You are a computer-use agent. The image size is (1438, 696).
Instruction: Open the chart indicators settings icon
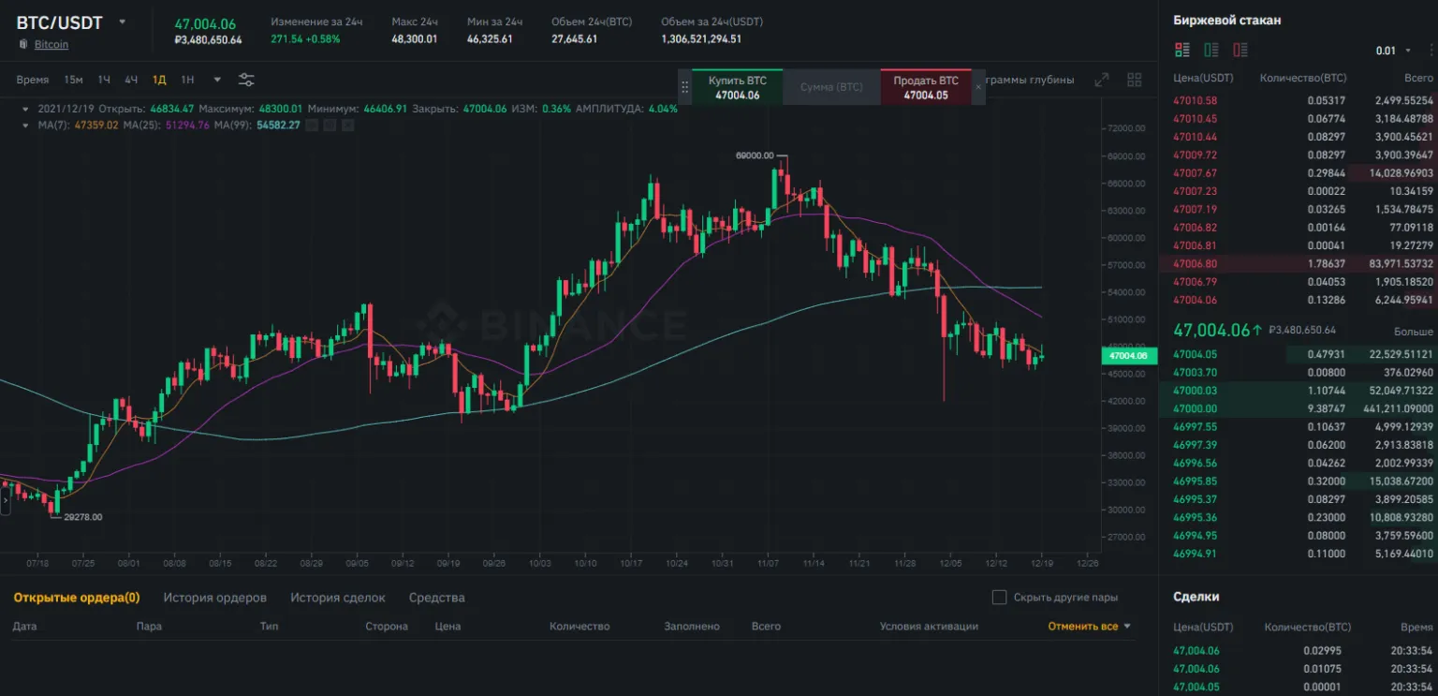click(x=245, y=79)
